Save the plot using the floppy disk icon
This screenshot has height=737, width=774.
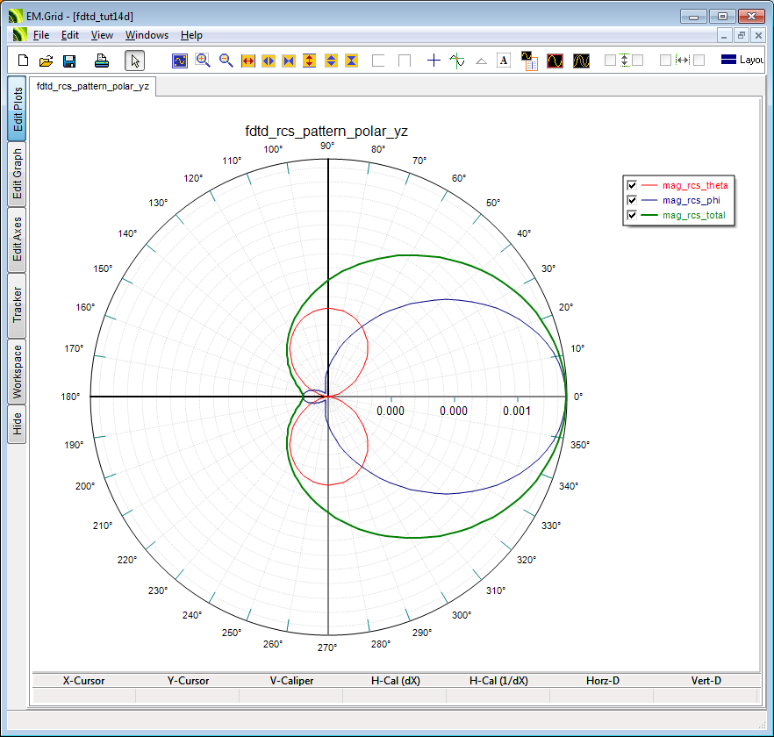pos(69,61)
